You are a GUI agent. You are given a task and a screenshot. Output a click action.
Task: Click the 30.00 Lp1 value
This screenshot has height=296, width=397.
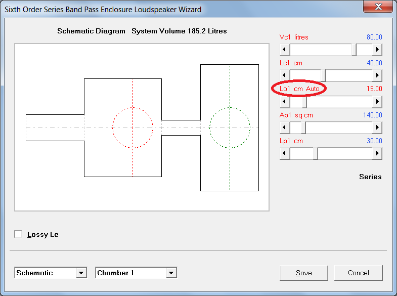point(374,141)
